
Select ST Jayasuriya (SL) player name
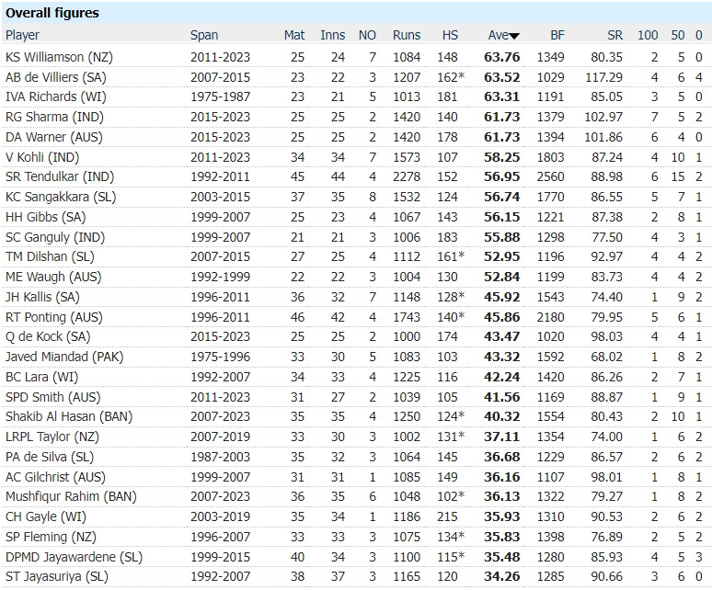(57, 576)
